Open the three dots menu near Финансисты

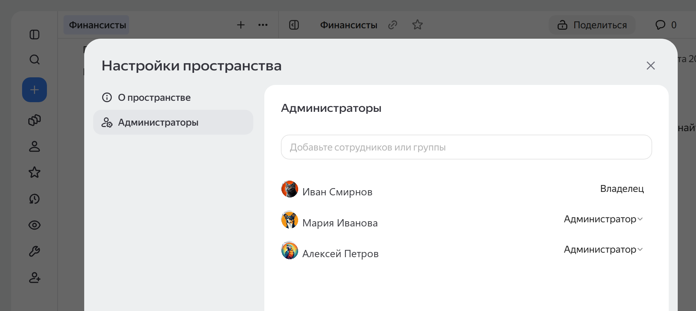pyautogui.click(x=263, y=25)
